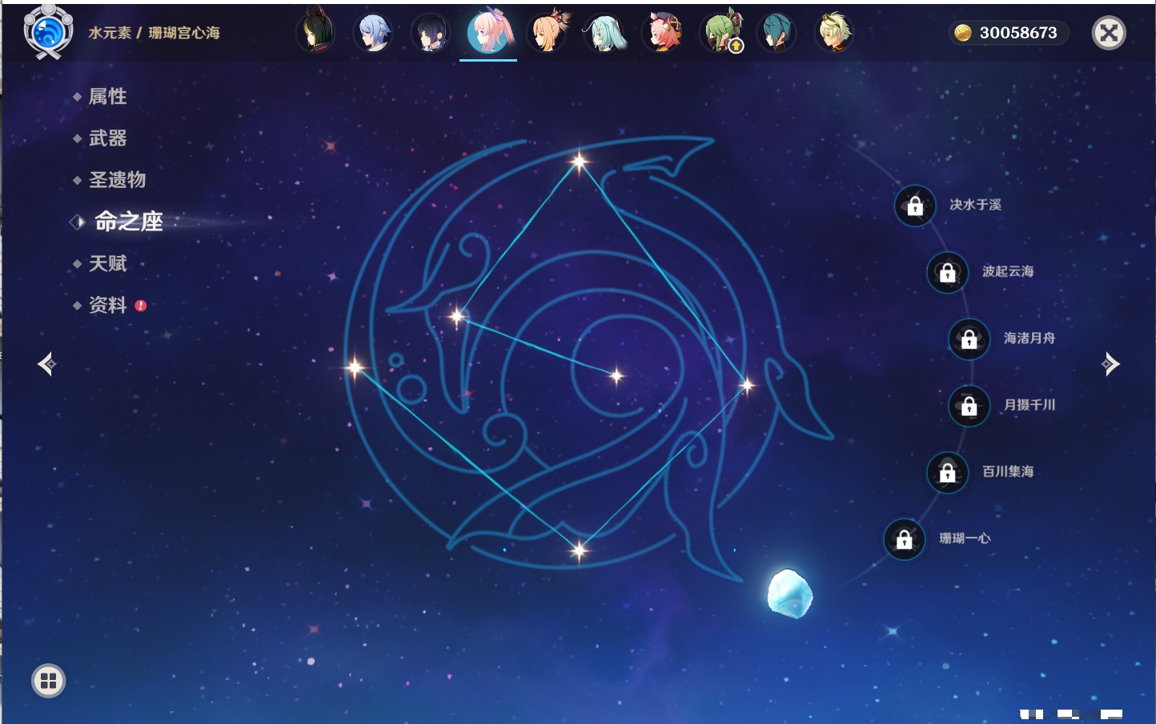Open constellation label 海渚月舟
Screen dimensions: 1156x724
click(1030, 338)
